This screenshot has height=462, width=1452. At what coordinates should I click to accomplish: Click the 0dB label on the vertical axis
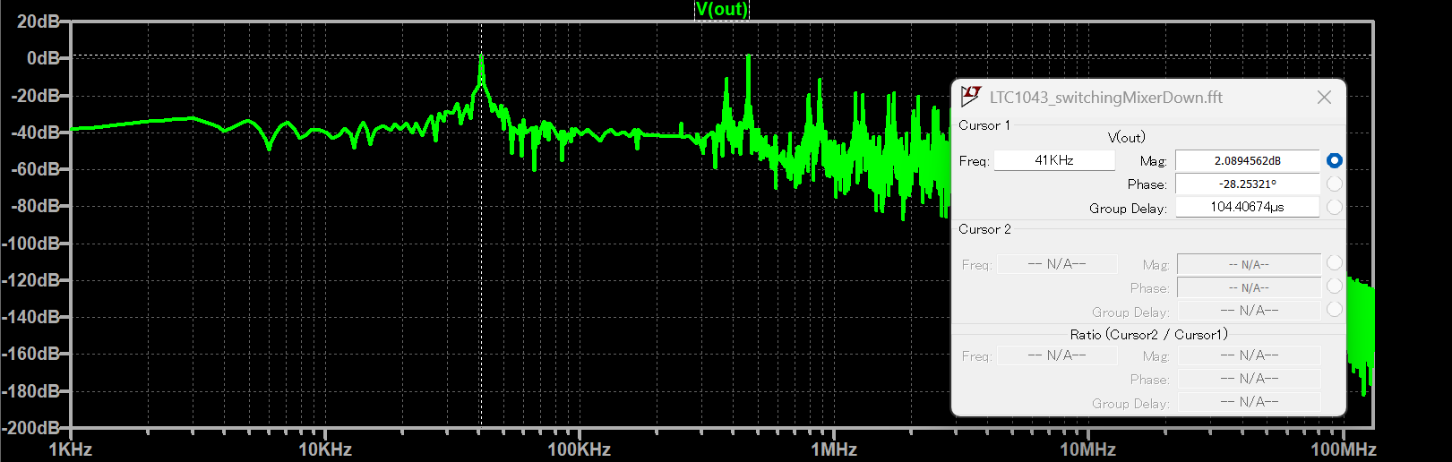(42, 58)
